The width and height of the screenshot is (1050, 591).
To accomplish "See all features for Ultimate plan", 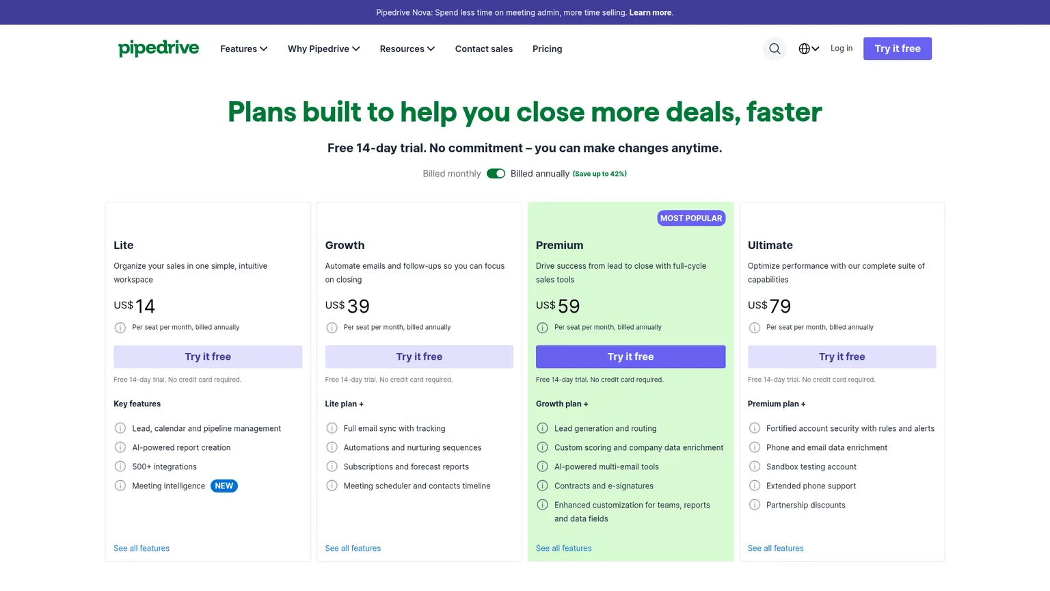I will point(775,549).
